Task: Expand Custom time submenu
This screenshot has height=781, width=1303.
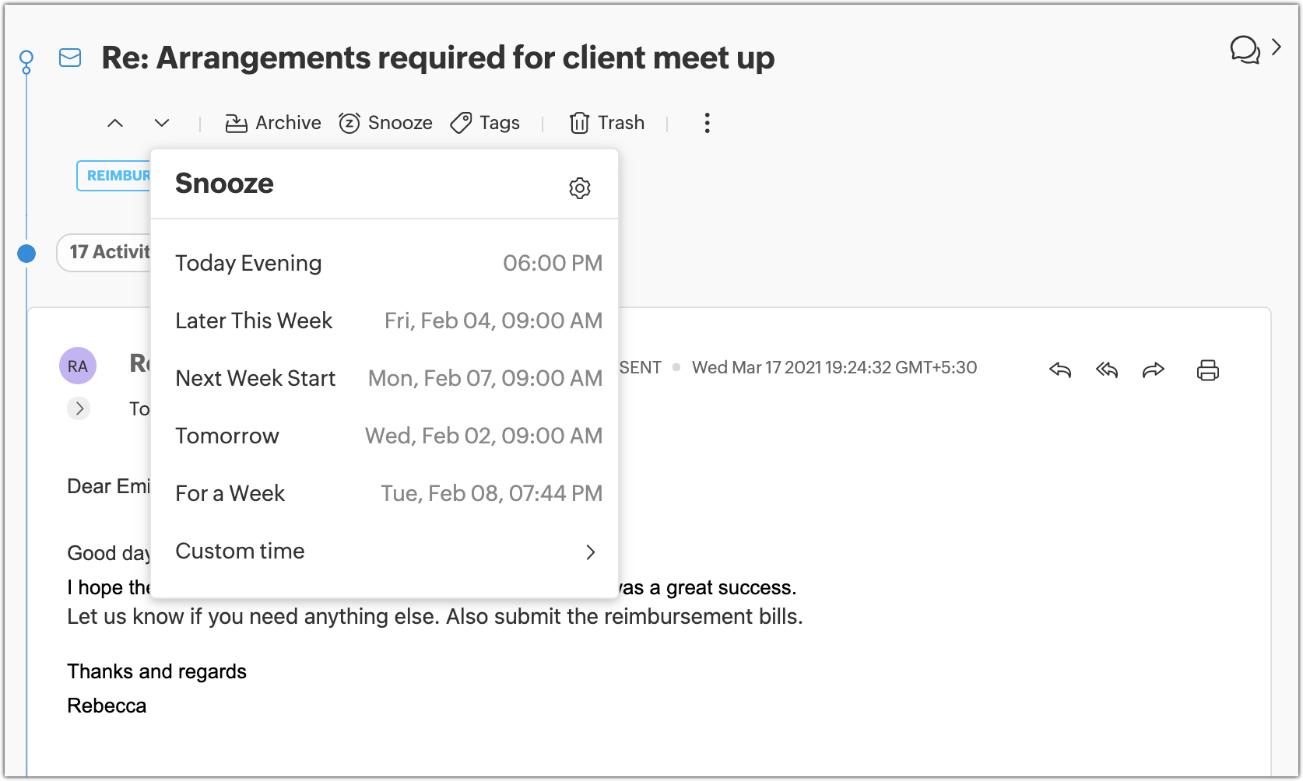Action: click(x=590, y=552)
